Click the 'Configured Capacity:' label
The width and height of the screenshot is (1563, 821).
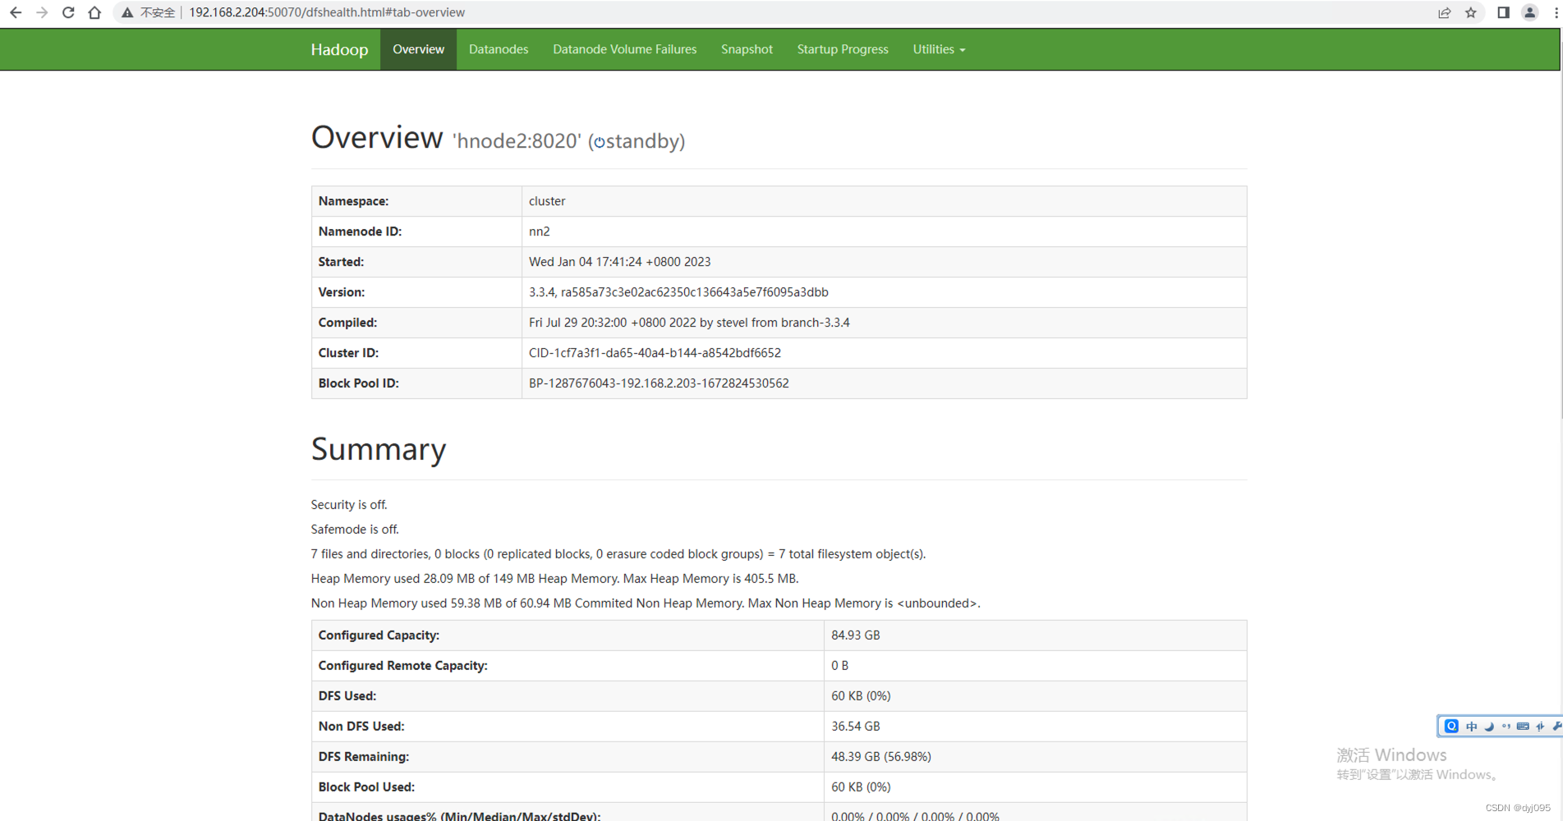click(379, 635)
